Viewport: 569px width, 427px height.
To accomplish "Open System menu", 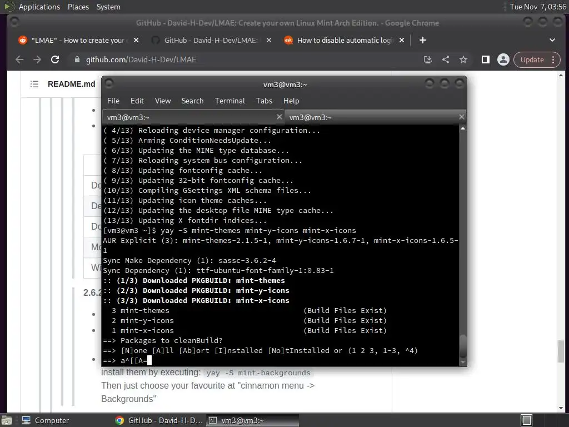I will (x=108, y=7).
